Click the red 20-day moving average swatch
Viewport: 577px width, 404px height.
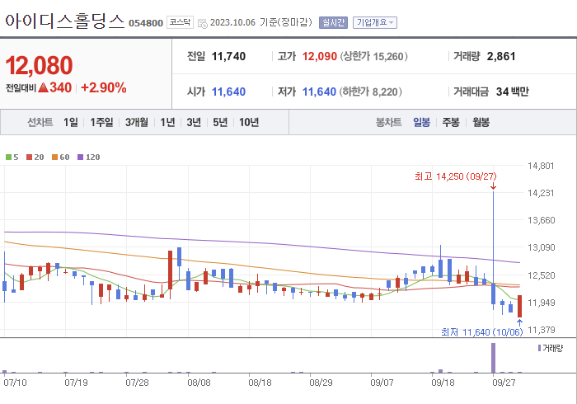point(29,157)
